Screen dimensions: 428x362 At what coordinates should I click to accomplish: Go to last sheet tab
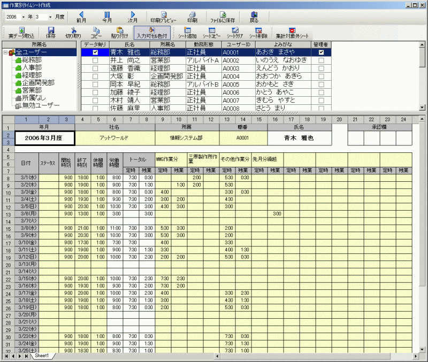(26, 356)
